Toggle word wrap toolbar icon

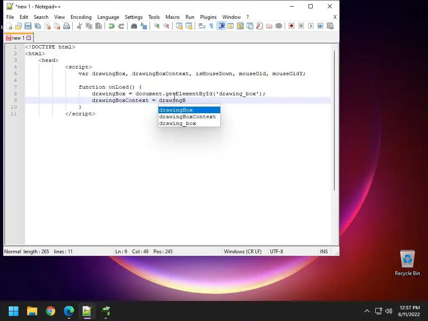point(202,26)
